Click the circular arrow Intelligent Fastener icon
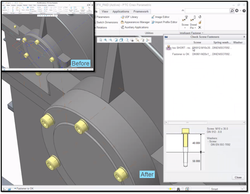Image resolution: width=250 pixels, height=194 pixels. [x=200, y=17]
